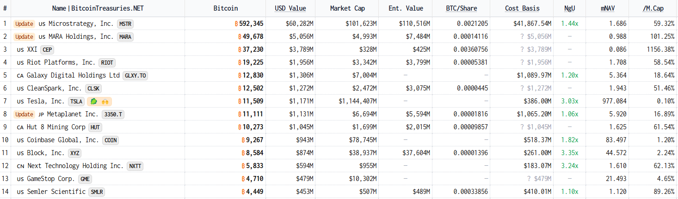Click the SMLR ticker badge
The height and width of the screenshot is (199, 678).
pos(96,192)
